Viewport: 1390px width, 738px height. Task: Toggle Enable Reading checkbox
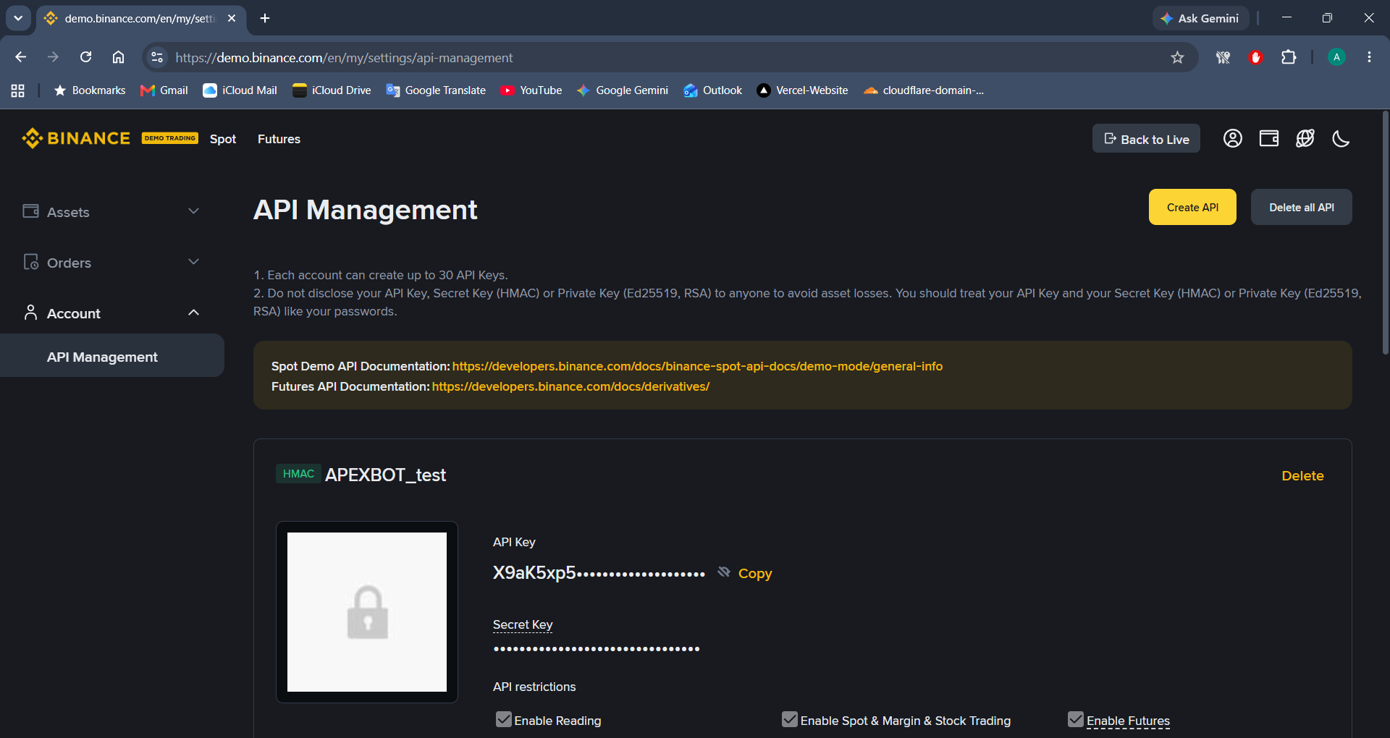504,719
